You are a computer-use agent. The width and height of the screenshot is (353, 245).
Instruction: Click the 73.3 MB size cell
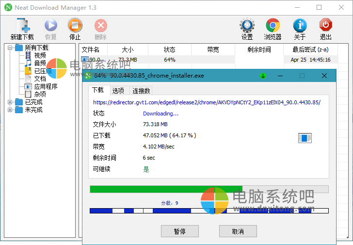click(128, 60)
